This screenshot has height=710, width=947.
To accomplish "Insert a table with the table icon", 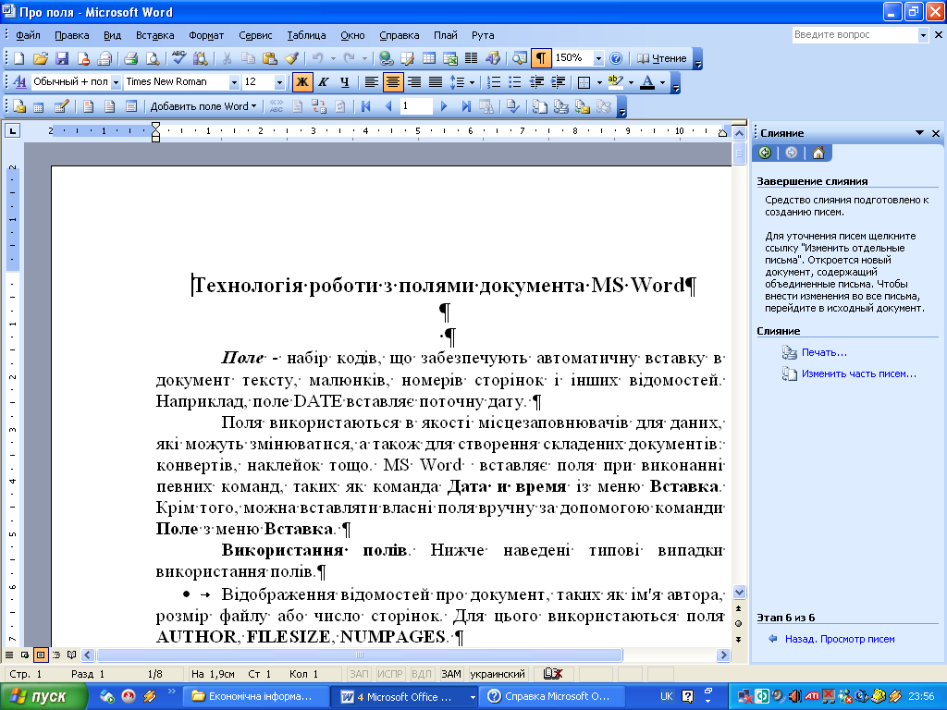I will 429,58.
